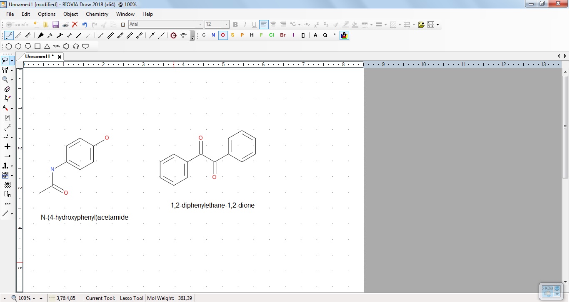
Task: Enable left text alignment
Action: [263, 25]
